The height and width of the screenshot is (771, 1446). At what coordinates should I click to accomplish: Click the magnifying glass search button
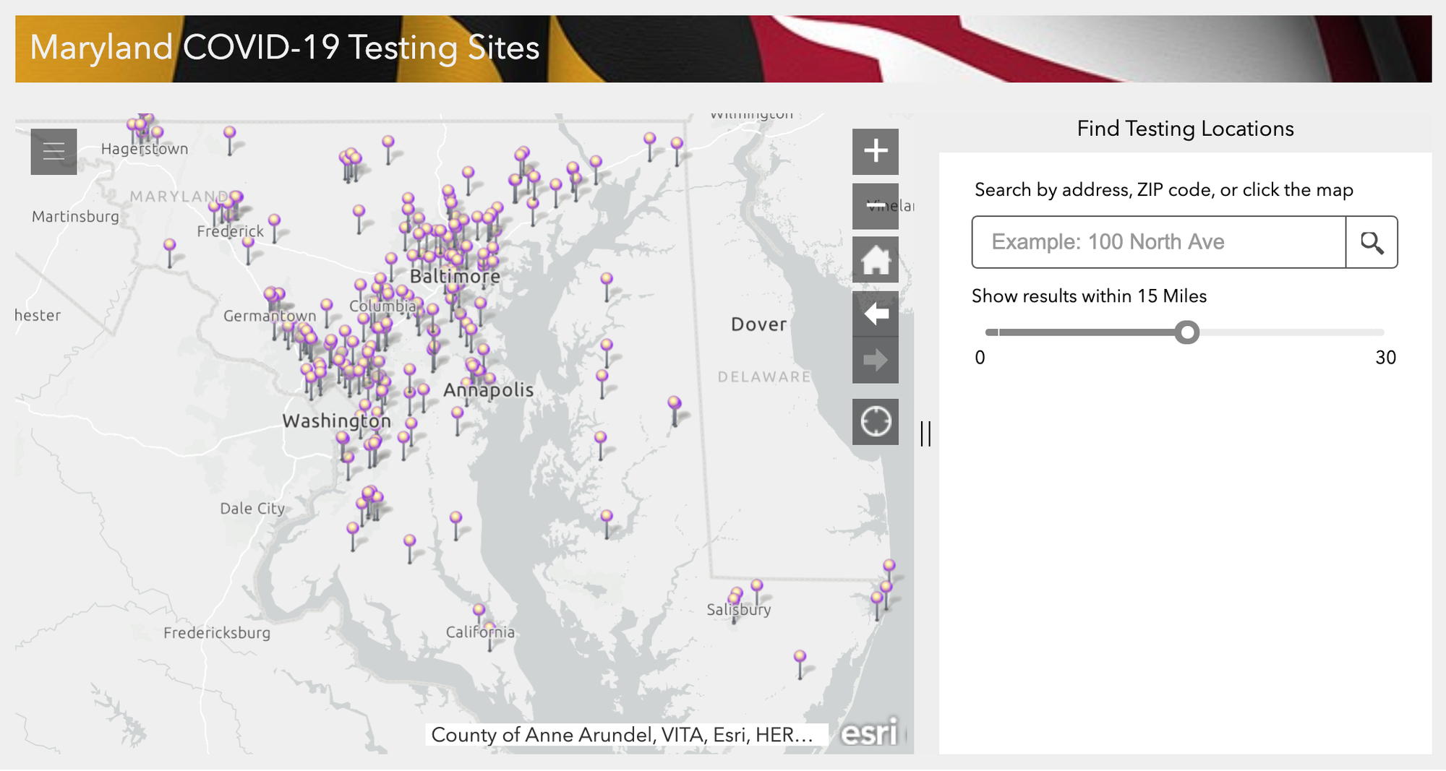point(1371,242)
